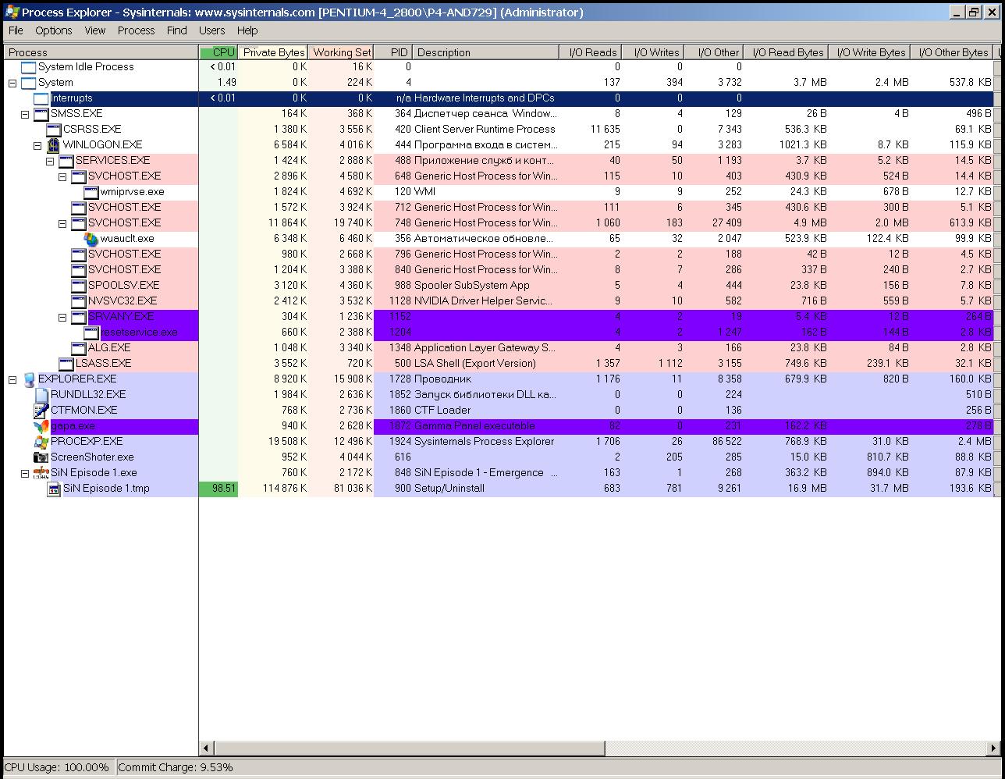This screenshot has height=779, width=1005.
Task: Click the ScreenShoter.exe camera icon
Action: click(x=41, y=457)
